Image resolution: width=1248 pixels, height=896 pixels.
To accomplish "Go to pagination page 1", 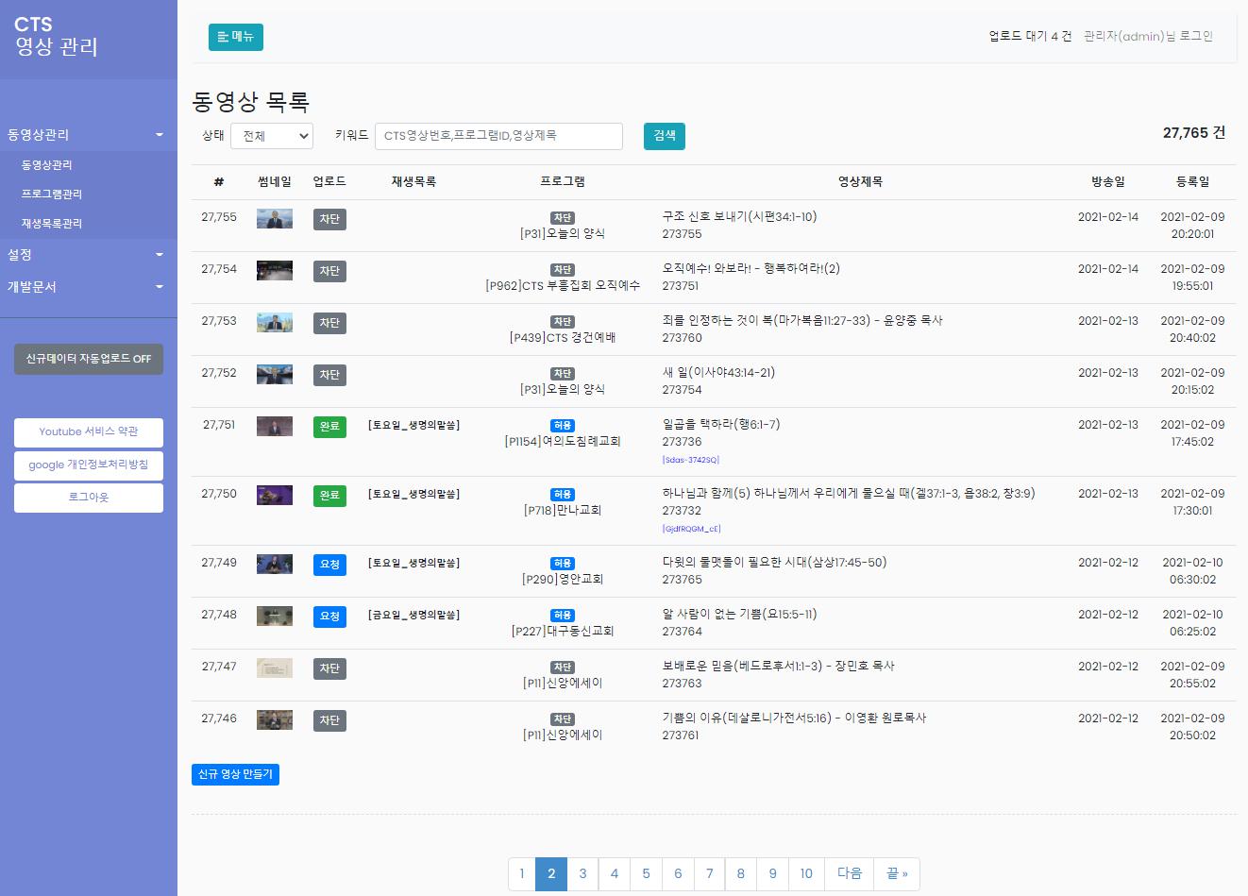I will pos(522,873).
